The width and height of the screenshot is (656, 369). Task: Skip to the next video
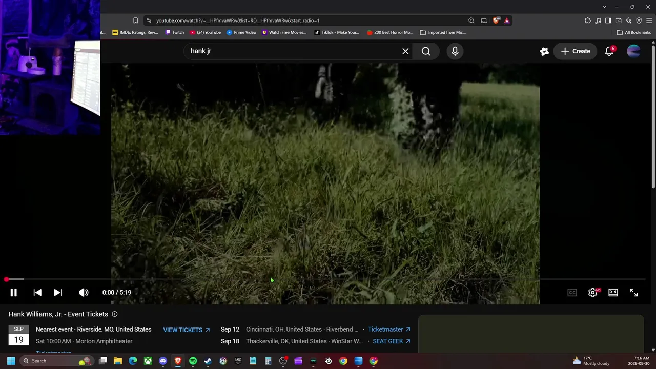tap(58, 292)
